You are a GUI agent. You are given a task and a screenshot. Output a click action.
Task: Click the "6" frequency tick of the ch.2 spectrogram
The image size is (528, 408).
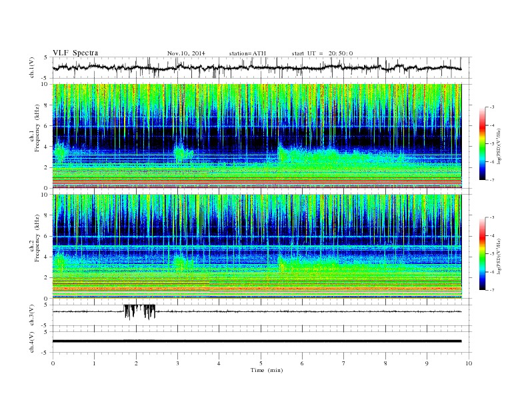pos(46,236)
